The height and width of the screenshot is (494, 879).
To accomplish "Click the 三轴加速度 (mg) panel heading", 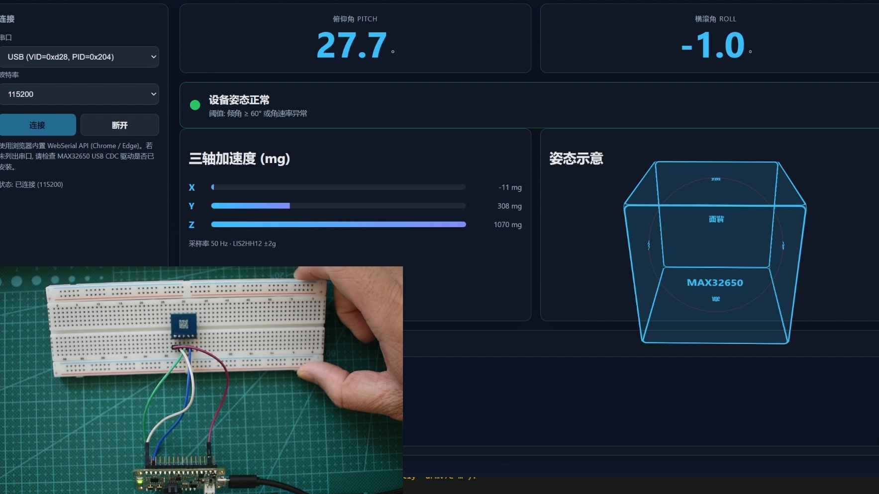I will [239, 159].
